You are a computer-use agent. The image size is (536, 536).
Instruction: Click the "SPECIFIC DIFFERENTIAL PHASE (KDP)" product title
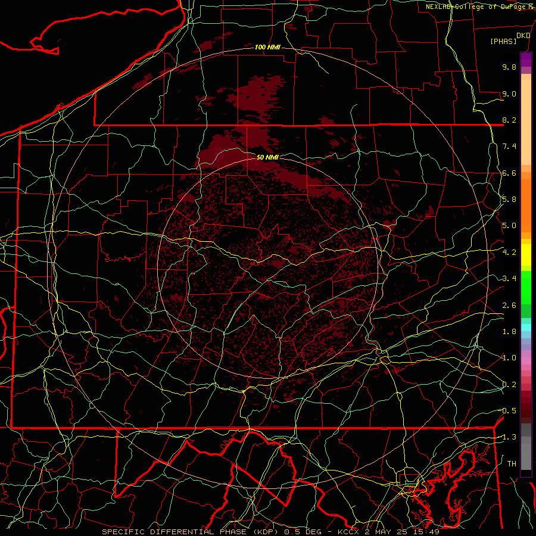pos(191,532)
